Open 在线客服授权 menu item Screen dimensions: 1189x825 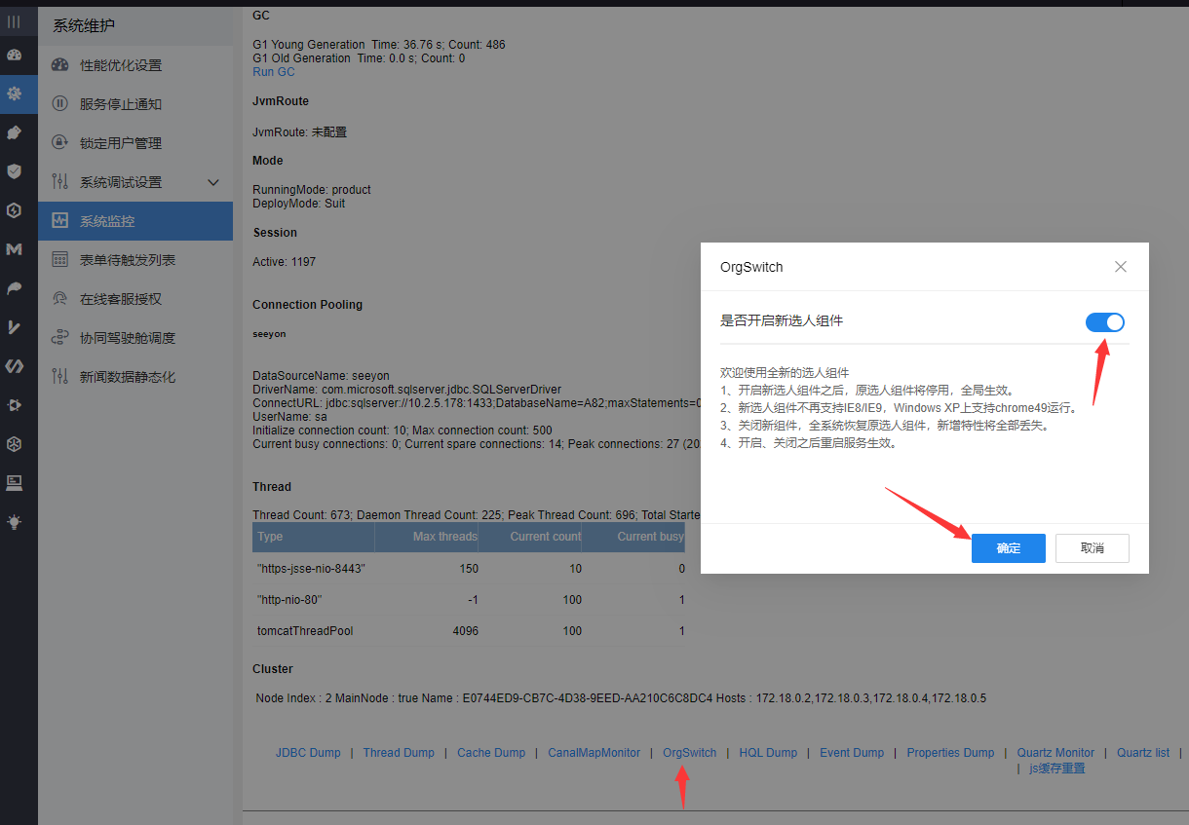(x=135, y=299)
